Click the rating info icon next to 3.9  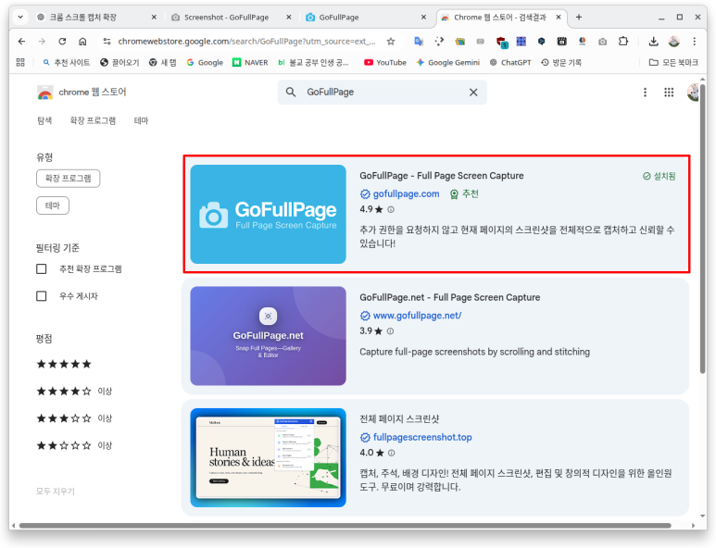[391, 331]
